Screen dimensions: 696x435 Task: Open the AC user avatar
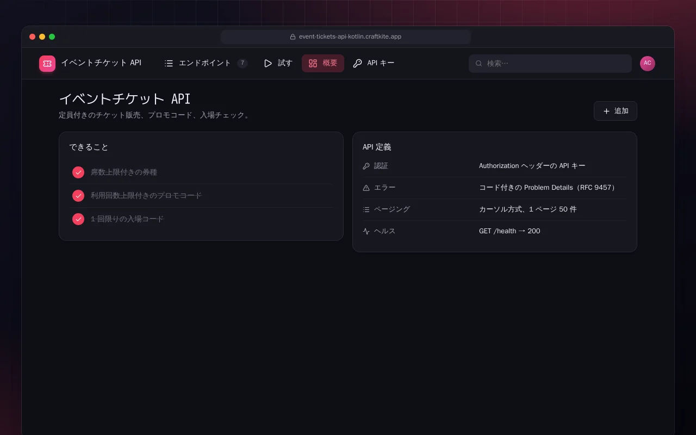(648, 64)
